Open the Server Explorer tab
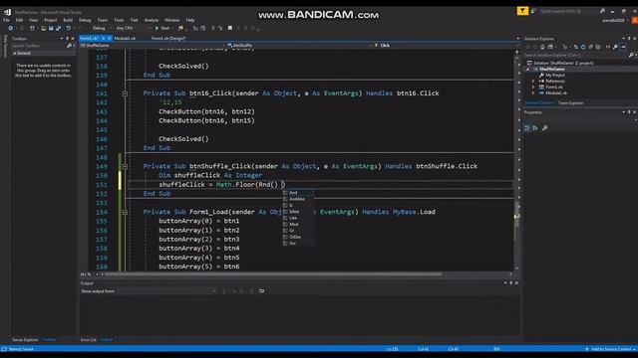 pyautogui.click(x=25, y=340)
